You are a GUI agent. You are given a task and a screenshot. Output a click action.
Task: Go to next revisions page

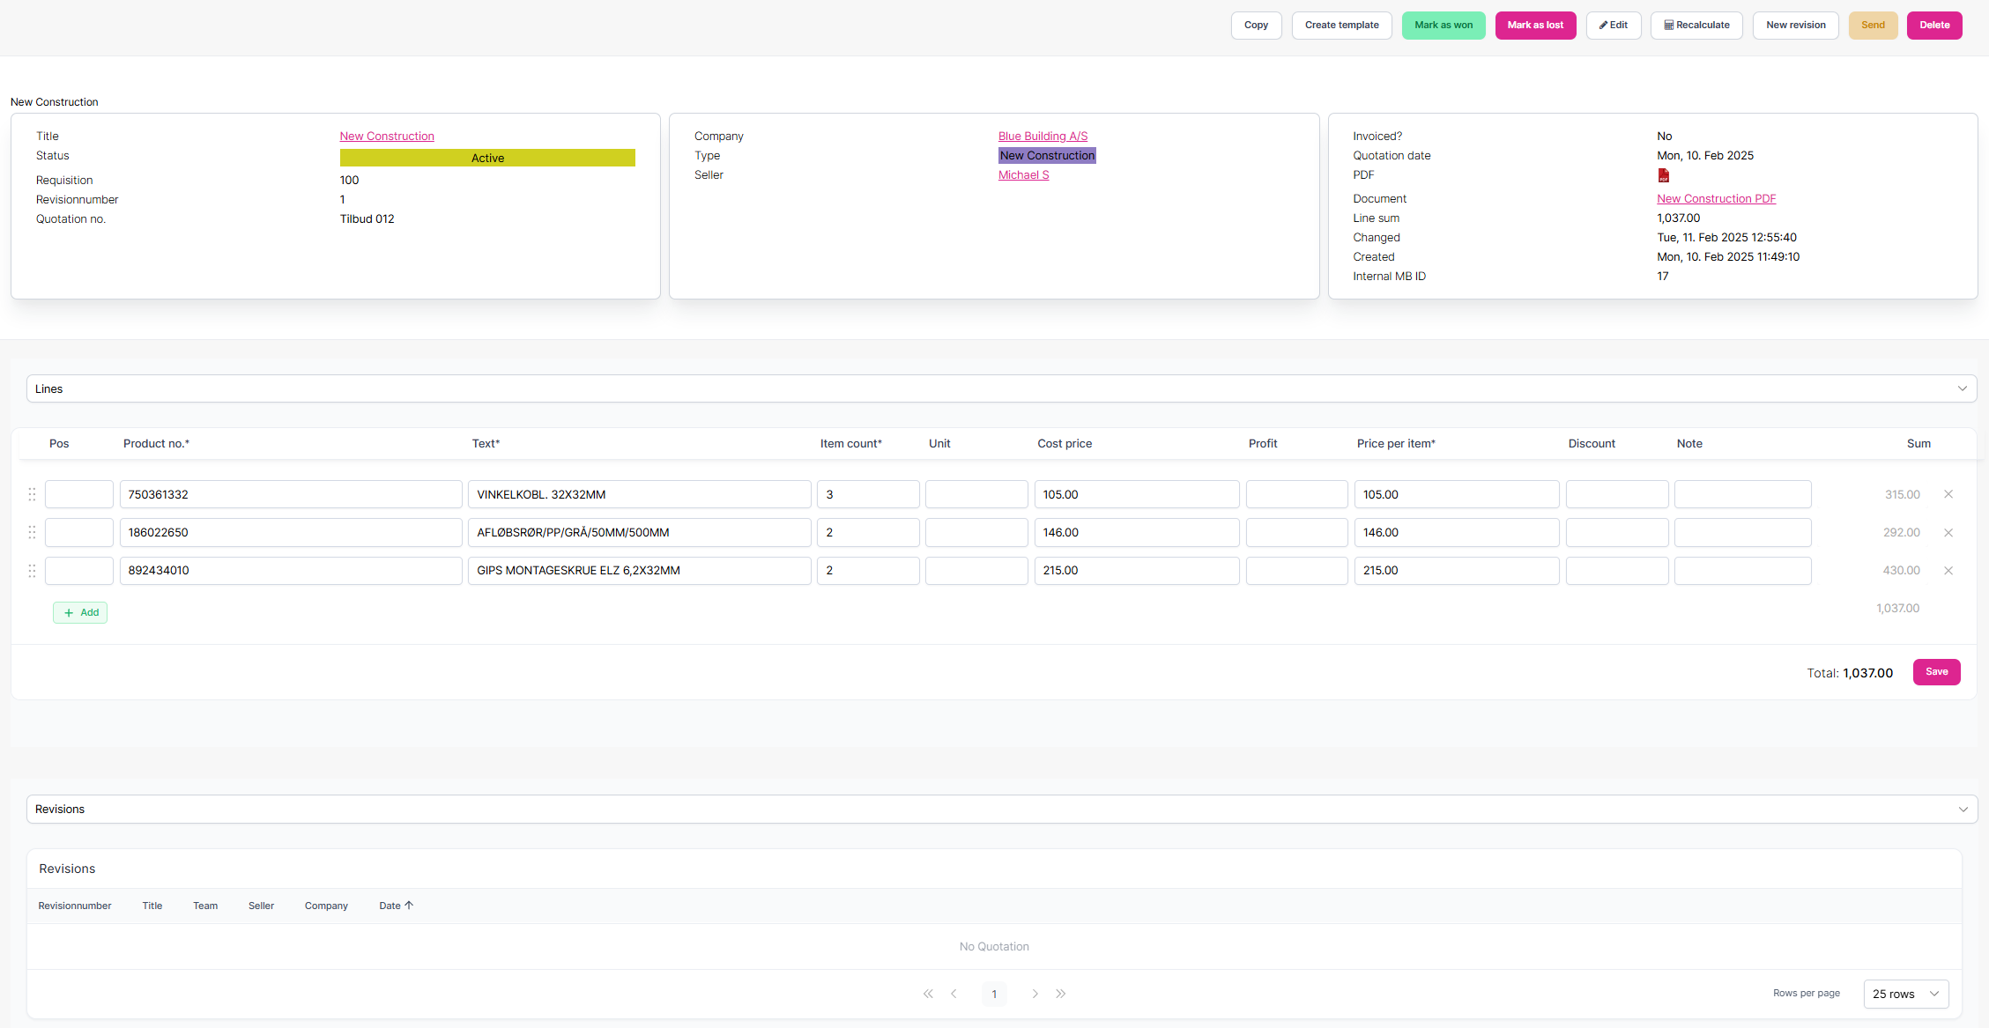tap(1035, 994)
